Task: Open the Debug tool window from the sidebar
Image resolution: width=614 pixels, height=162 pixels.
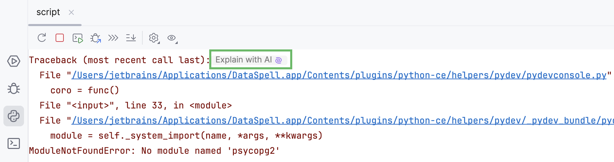Action: pos(14,89)
